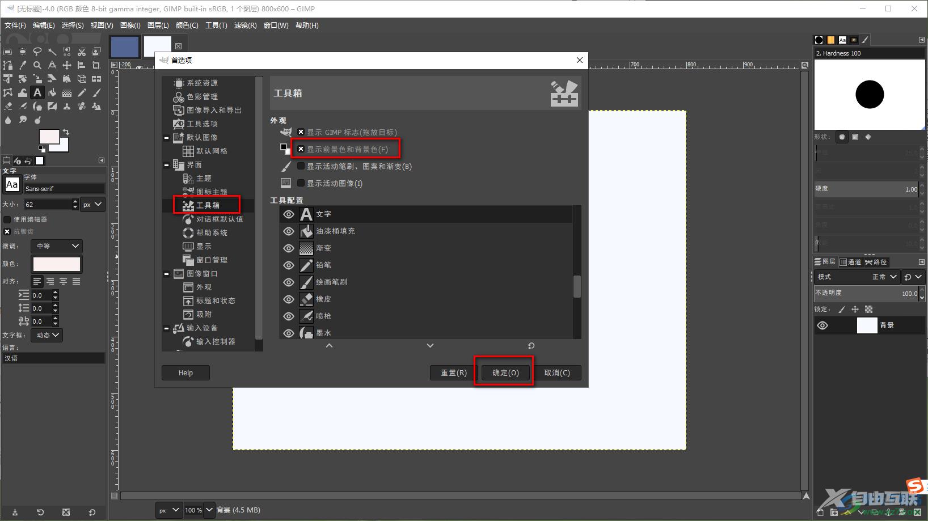This screenshot has width=928, height=521.
Task: Select the Zoom magnifier tool
Action: click(x=37, y=65)
